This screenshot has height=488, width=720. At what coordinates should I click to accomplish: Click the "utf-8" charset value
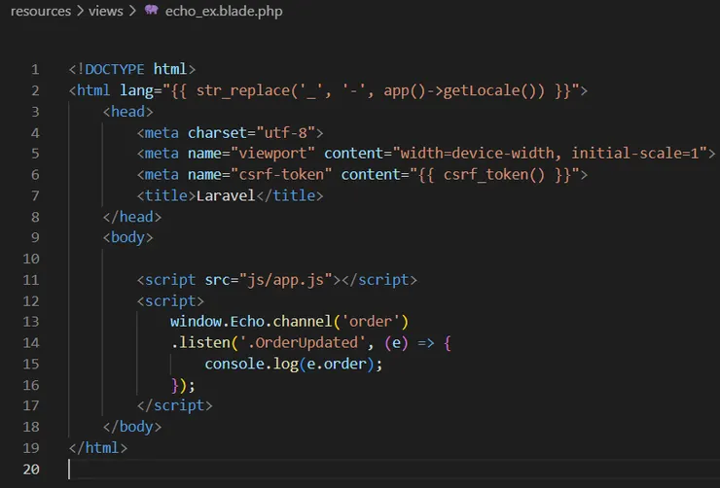[x=286, y=132]
